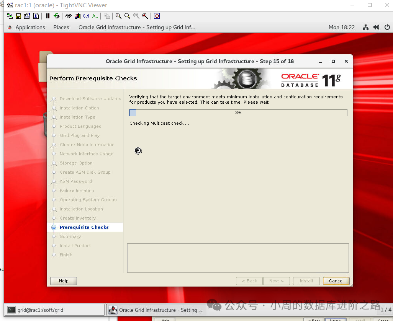Viewport: 393px width, 321px height.
Task: Show the Connection Info toolbar icon
Action: (36, 16)
